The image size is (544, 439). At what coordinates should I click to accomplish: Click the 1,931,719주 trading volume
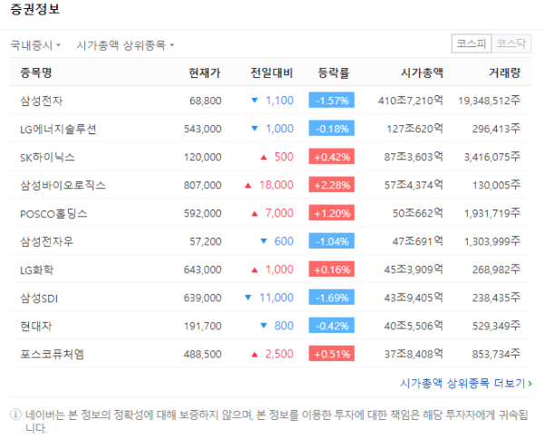click(x=492, y=213)
